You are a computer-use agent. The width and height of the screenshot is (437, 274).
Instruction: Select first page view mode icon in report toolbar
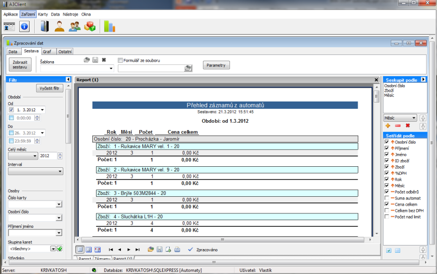click(80, 250)
